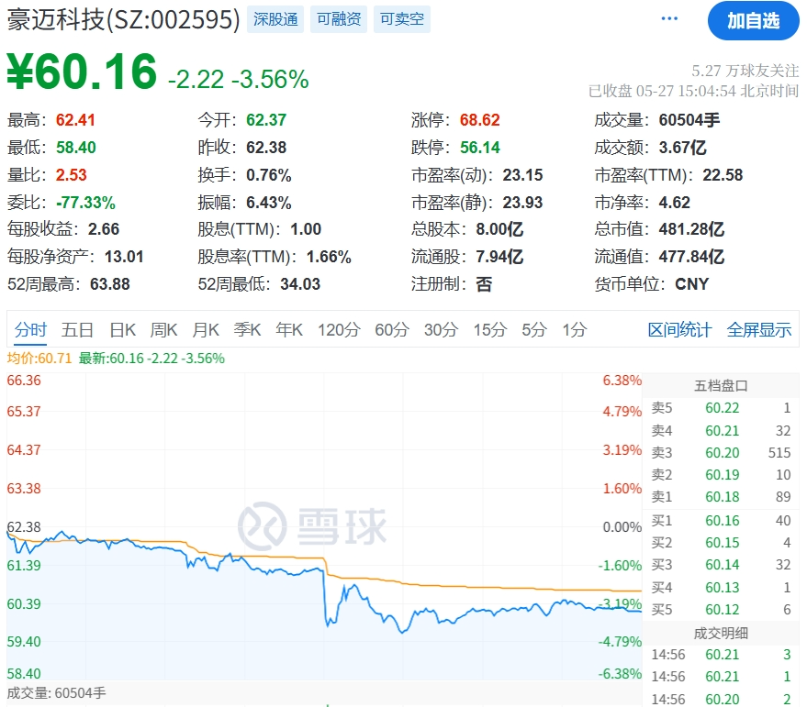This screenshot has height=707, width=807.
Task: Switch to the 五日 chart tab
Action: pyautogui.click(x=77, y=330)
